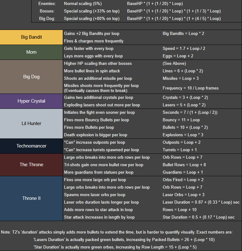Click the 'Big Bandits = Loop * 2' formula

183,33
